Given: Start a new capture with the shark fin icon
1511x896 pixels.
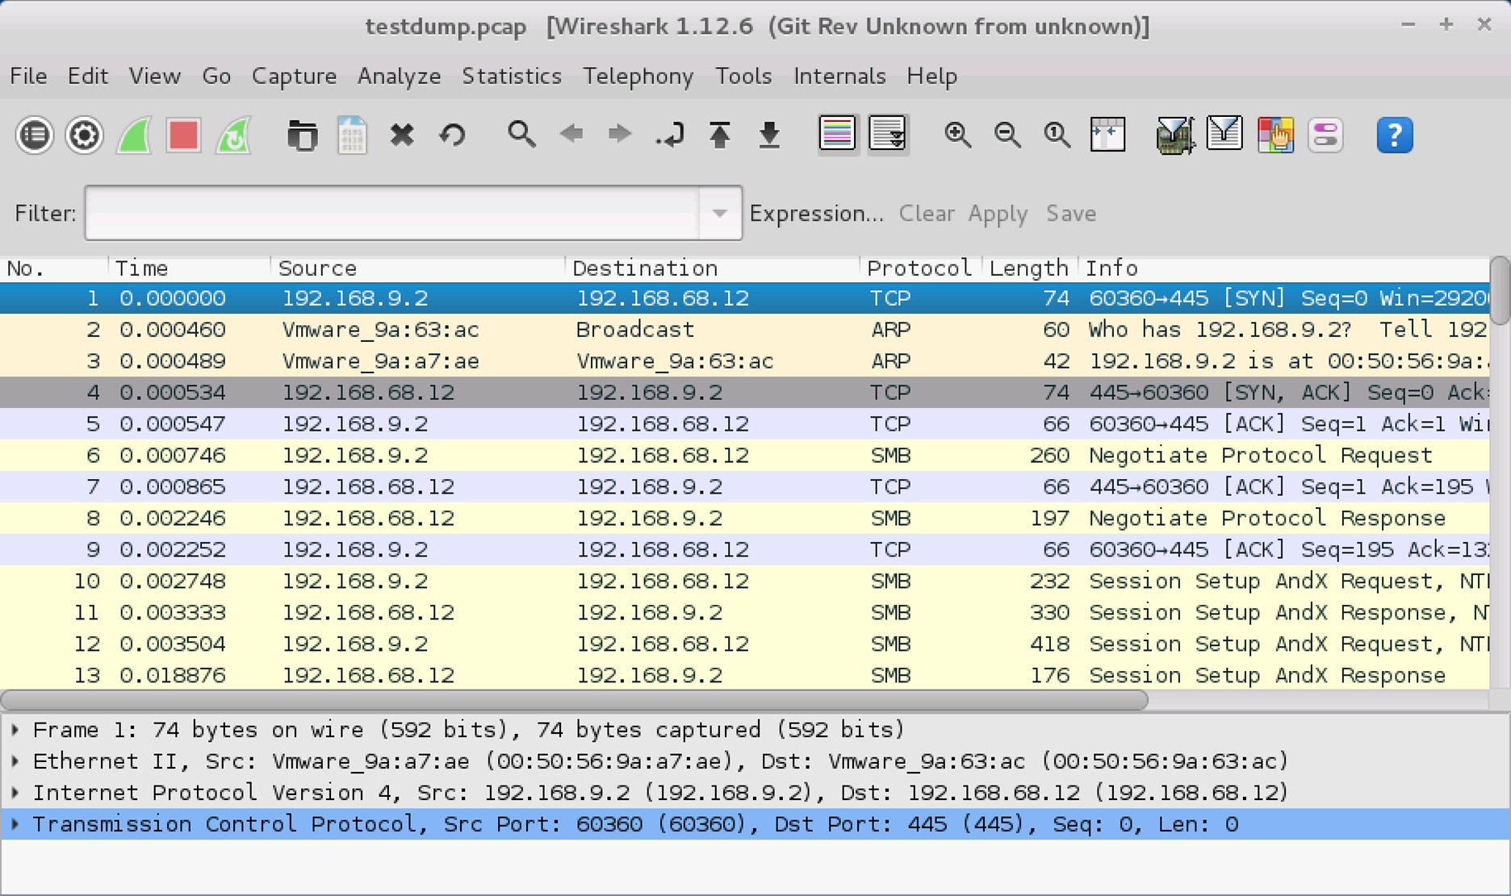Looking at the screenshot, I should tap(134, 135).
